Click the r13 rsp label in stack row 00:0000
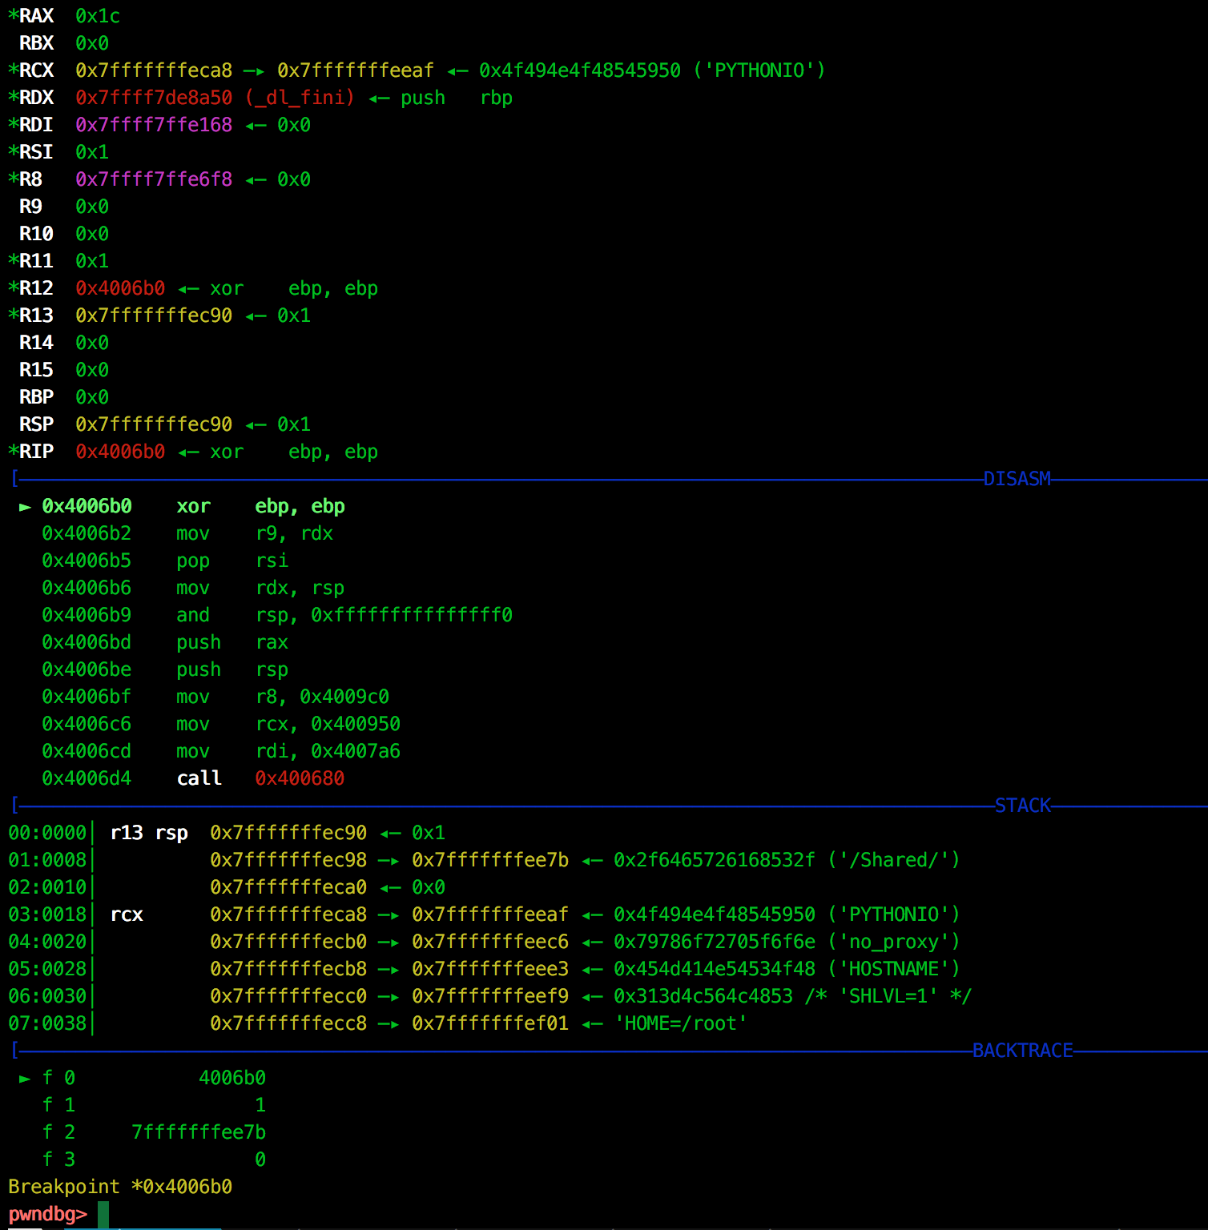 [149, 833]
